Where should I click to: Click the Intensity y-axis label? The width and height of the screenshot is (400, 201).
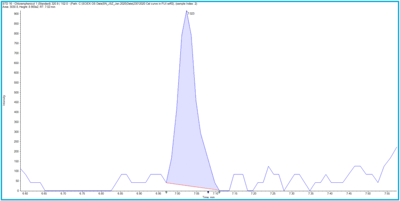[x=4, y=100]
